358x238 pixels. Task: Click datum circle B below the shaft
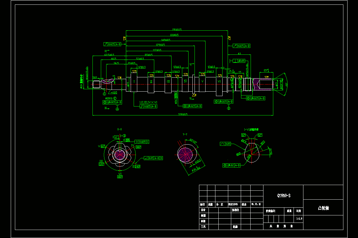(229, 108)
